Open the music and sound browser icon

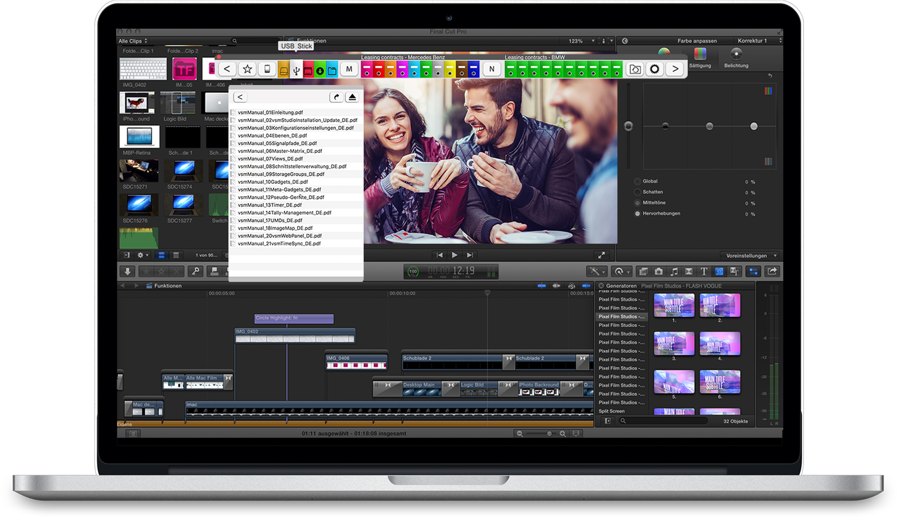[674, 271]
